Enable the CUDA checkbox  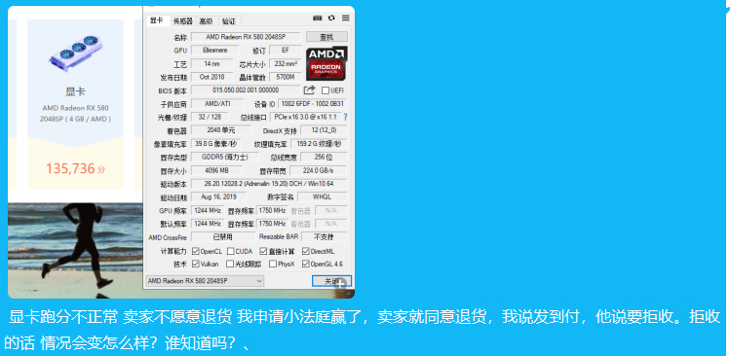pyautogui.click(x=230, y=251)
